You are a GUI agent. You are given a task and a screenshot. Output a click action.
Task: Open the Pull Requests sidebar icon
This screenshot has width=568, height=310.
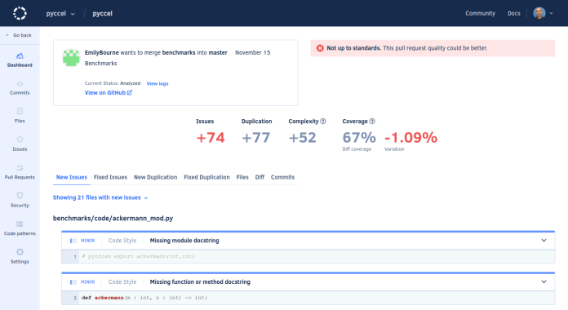[20, 168]
